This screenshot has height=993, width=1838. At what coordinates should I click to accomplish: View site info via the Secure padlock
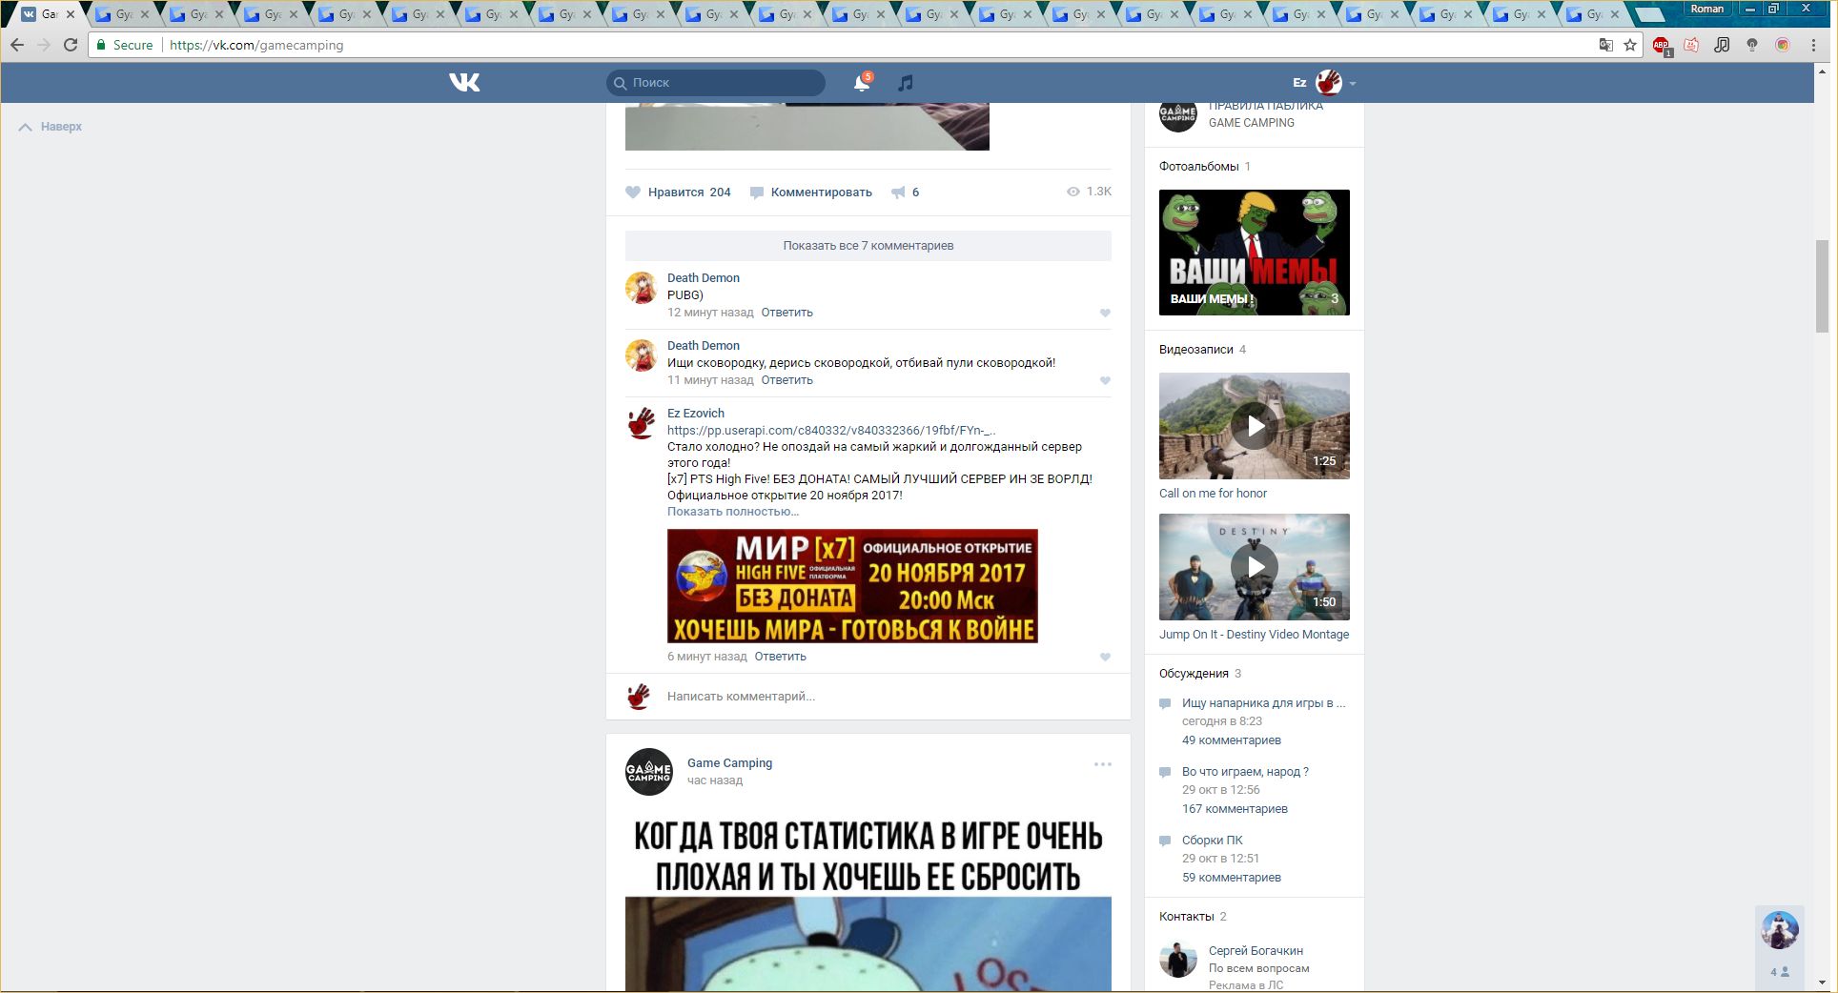pos(125,45)
